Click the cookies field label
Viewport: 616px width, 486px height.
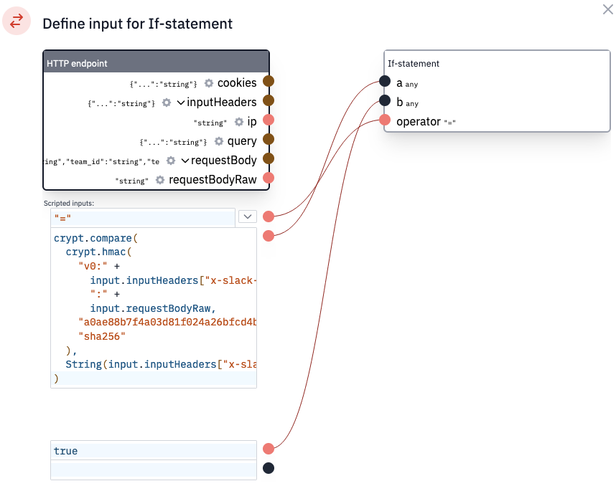click(x=237, y=83)
